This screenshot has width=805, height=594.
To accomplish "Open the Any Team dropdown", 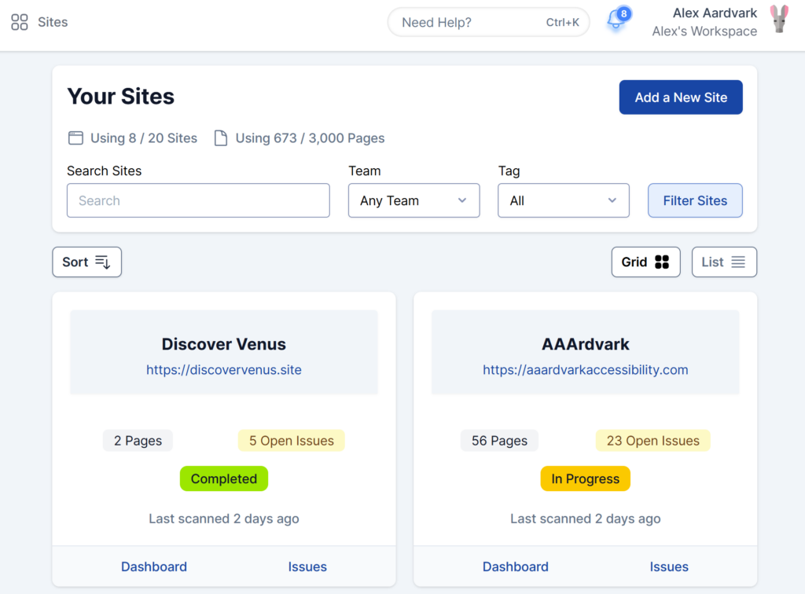I will pyautogui.click(x=414, y=200).
